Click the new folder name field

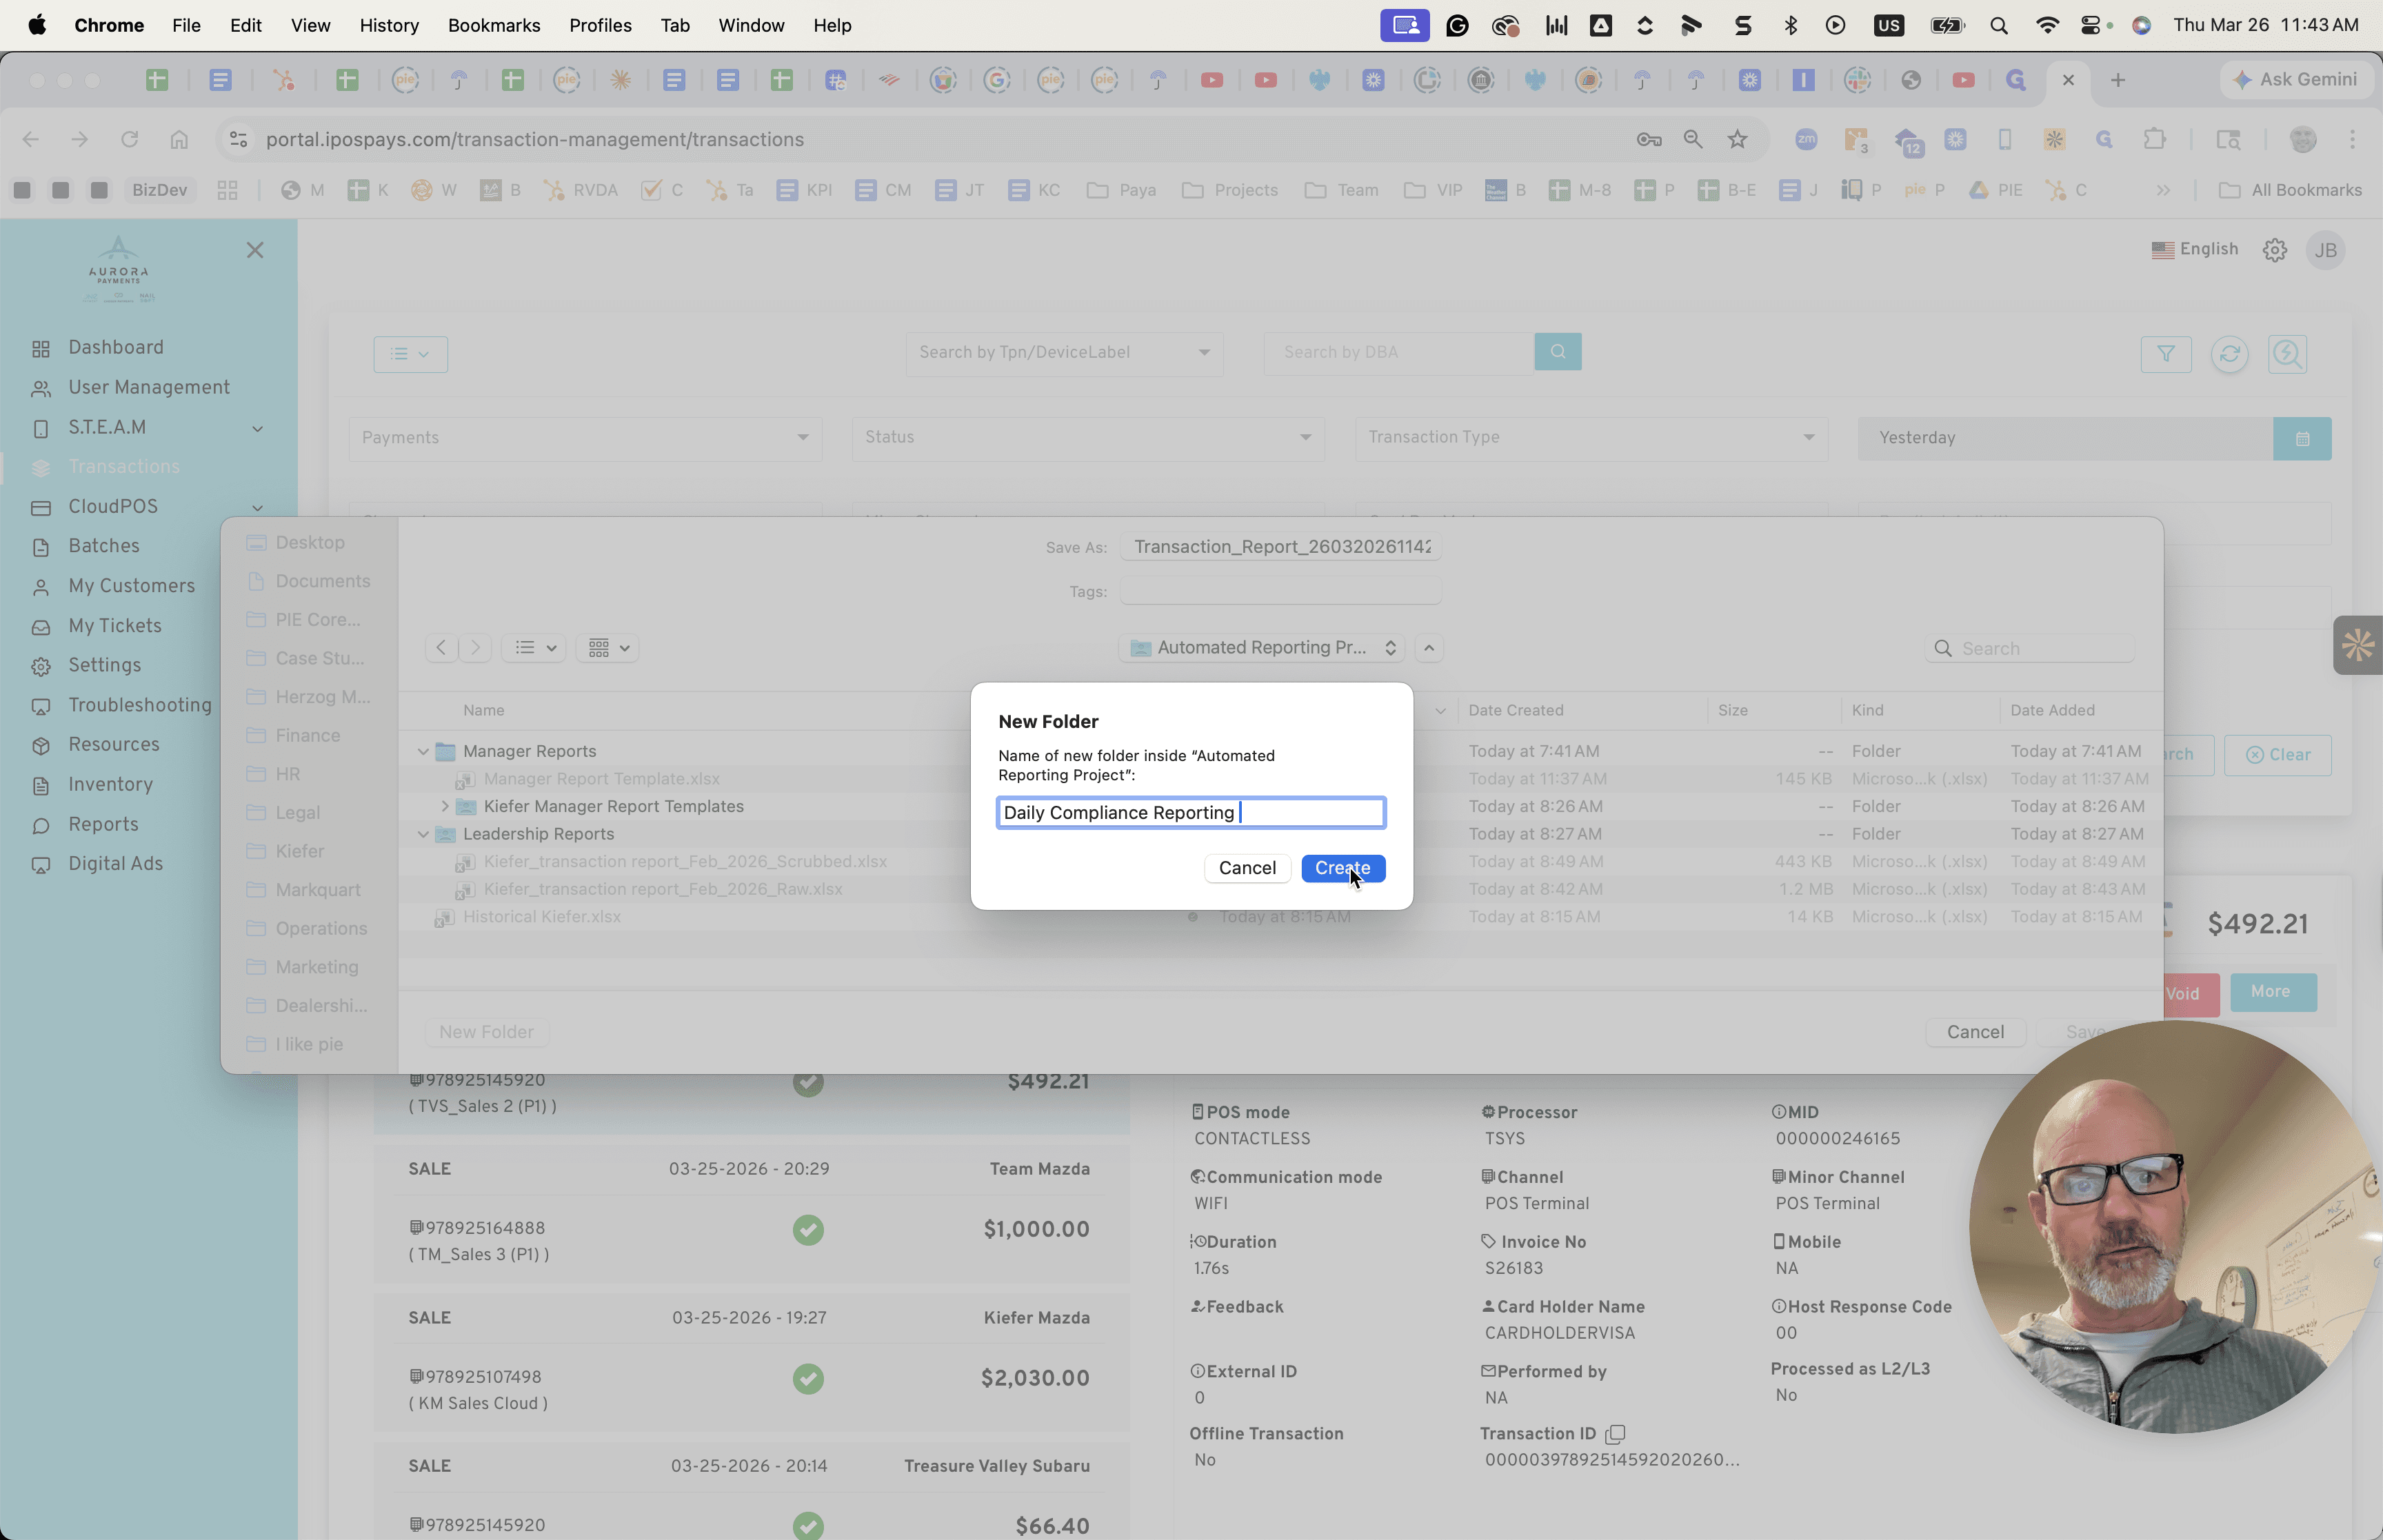click(x=1191, y=812)
